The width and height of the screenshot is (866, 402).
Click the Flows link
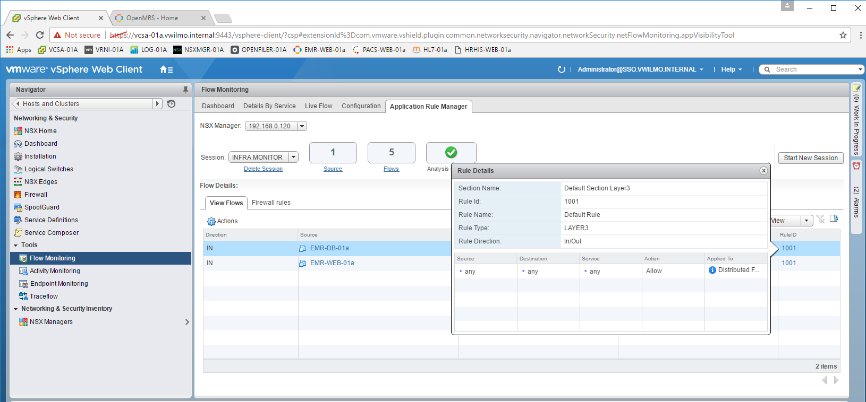point(391,169)
